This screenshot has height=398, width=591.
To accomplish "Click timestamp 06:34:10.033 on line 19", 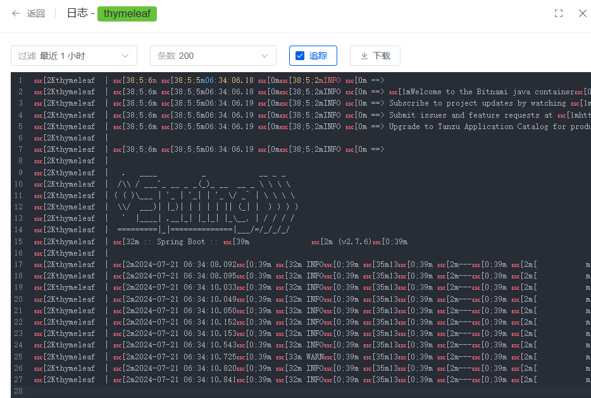I will pos(210,287).
